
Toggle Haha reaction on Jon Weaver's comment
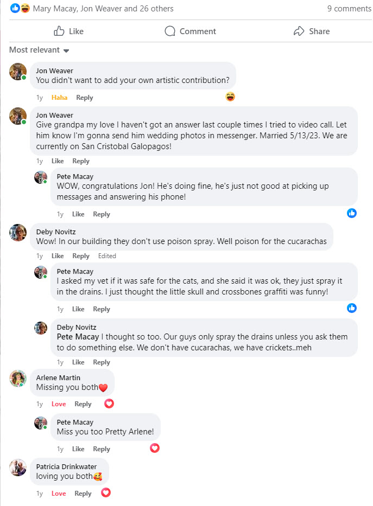pos(59,98)
